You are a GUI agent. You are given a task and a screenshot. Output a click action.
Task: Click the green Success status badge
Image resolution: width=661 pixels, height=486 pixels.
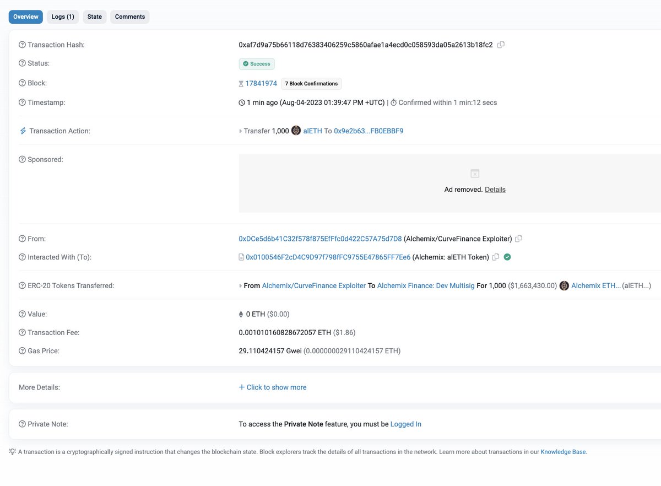click(x=257, y=64)
